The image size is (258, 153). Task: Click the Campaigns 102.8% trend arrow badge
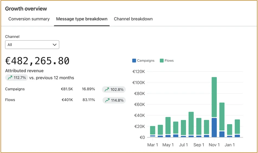pyautogui.click(x=114, y=90)
